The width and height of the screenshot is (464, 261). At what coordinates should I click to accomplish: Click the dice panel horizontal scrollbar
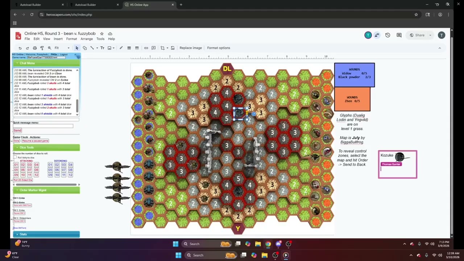[x=46, y=185]
